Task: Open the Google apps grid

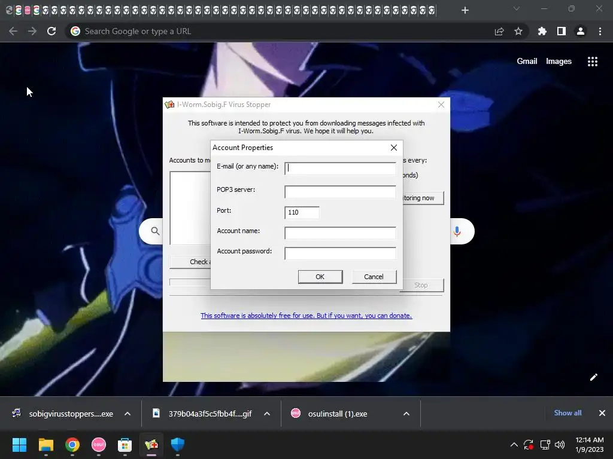Action: pos(593,62)
